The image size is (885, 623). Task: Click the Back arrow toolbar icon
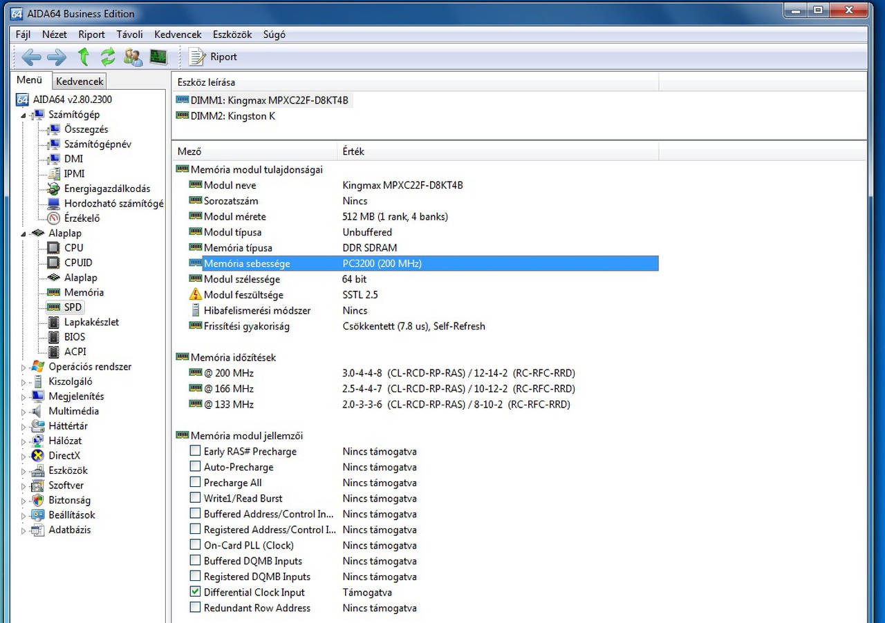(x=31, y=57)
